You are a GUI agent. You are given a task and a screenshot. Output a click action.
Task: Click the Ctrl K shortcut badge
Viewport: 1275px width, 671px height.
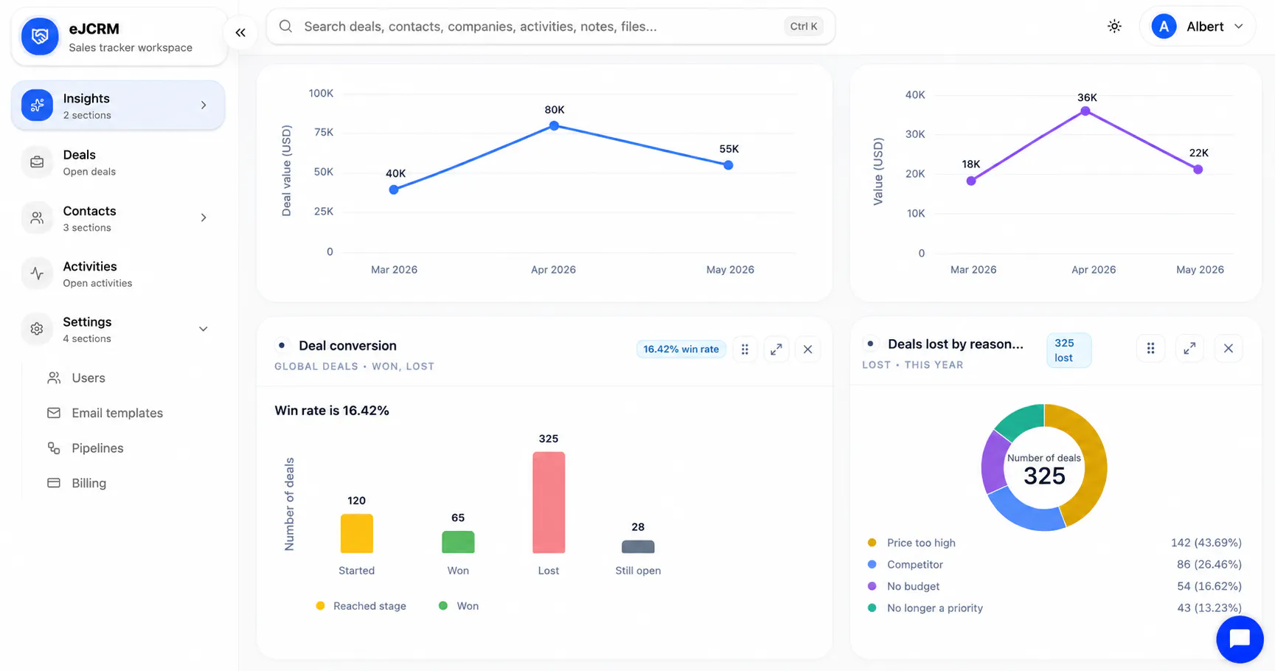click(x=804, y=27)
